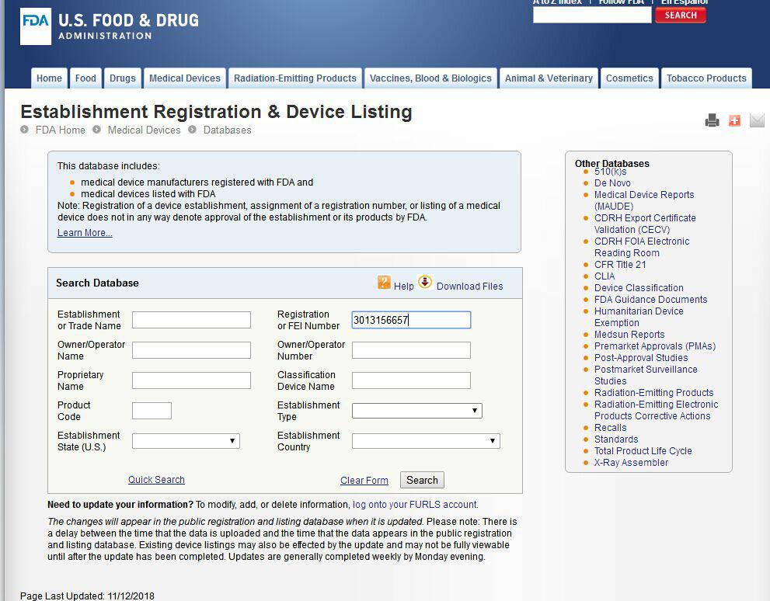Open Animal & Veterinary tab
Screen dimensions: 770x601
[x=549, y=78]
